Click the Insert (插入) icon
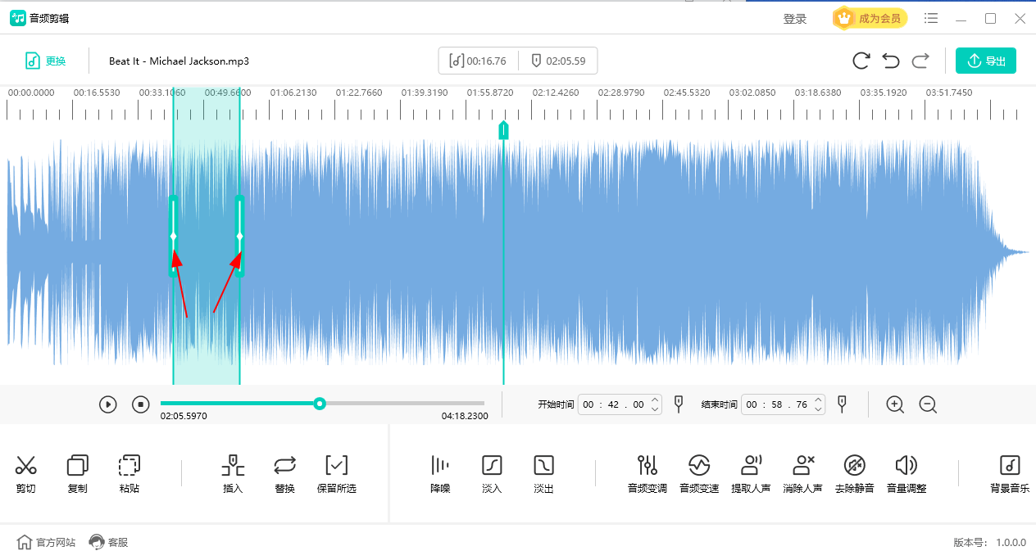The width and height of the screenshot is (1036, 560). [x=233, y=466]
